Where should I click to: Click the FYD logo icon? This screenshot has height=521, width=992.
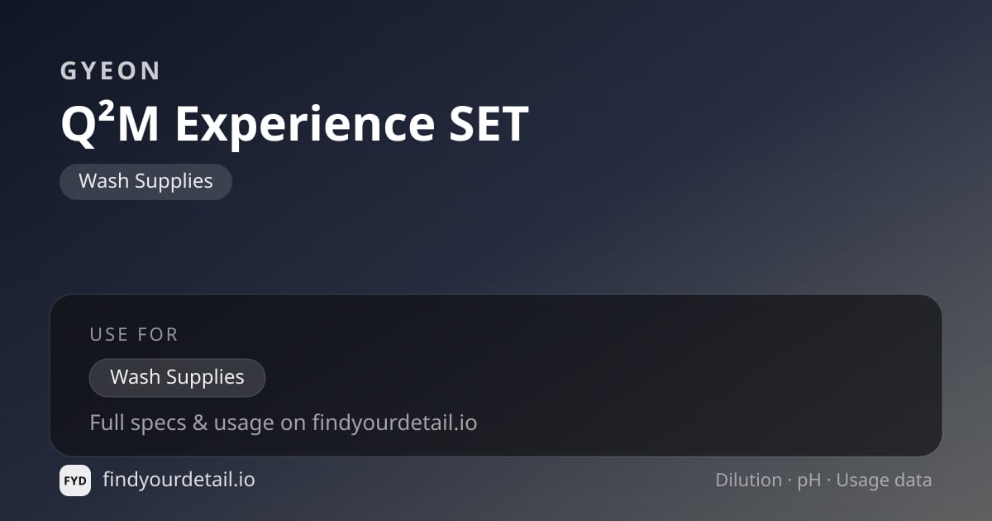point(75,480)
